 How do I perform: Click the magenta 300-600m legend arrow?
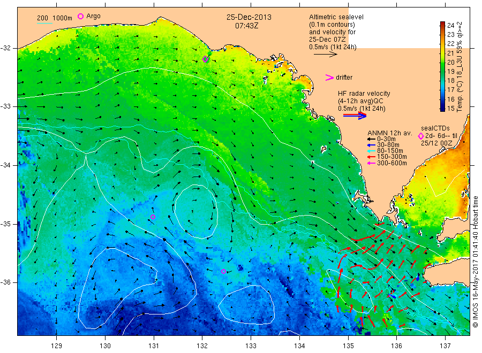point(371,163)
